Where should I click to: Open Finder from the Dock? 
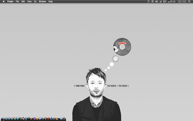tap(3, 118)
